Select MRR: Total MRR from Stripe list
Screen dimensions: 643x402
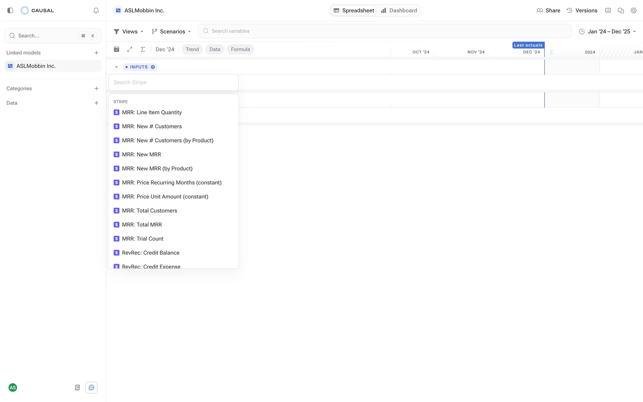[x=142, y=225]
